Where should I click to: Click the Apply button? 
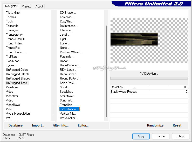pyautogui.click(x=141, y=136)
